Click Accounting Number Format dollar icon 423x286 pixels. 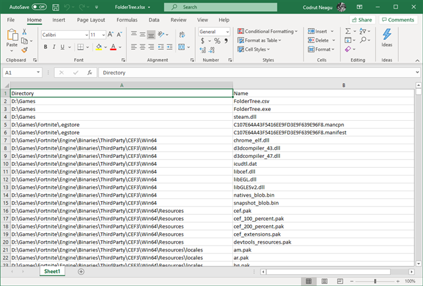click(202, 40)
